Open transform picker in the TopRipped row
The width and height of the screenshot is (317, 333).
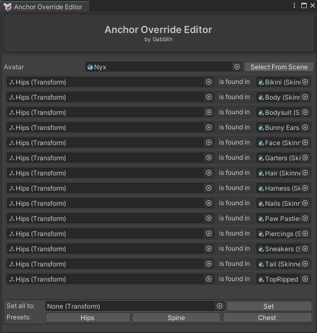point(209,279)
